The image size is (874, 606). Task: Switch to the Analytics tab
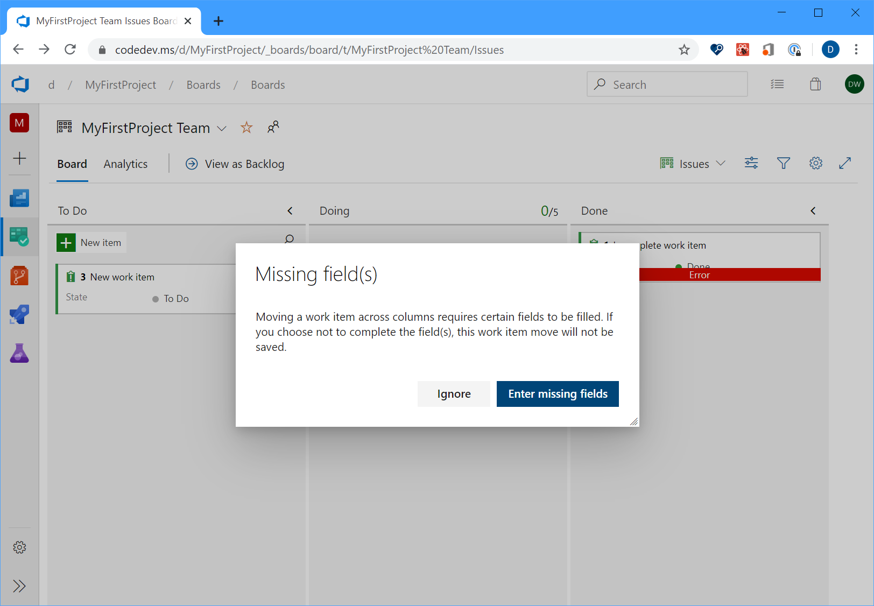(x=125, y=164)
